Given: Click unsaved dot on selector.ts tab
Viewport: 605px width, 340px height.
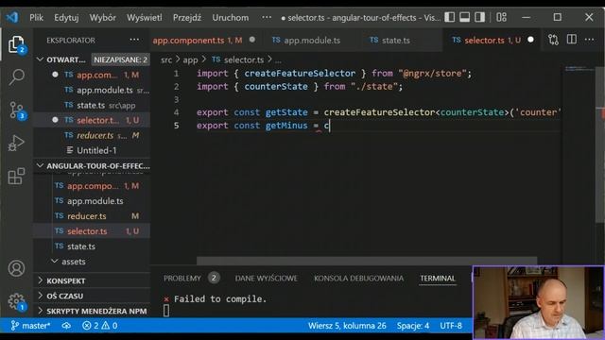Looking at the screenshot, I should click(530, 40).
